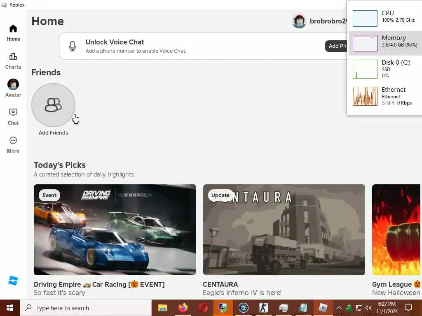Open the Charts sidebar item
Viewport: 422px width, 316px height.
tap(13, 61)
